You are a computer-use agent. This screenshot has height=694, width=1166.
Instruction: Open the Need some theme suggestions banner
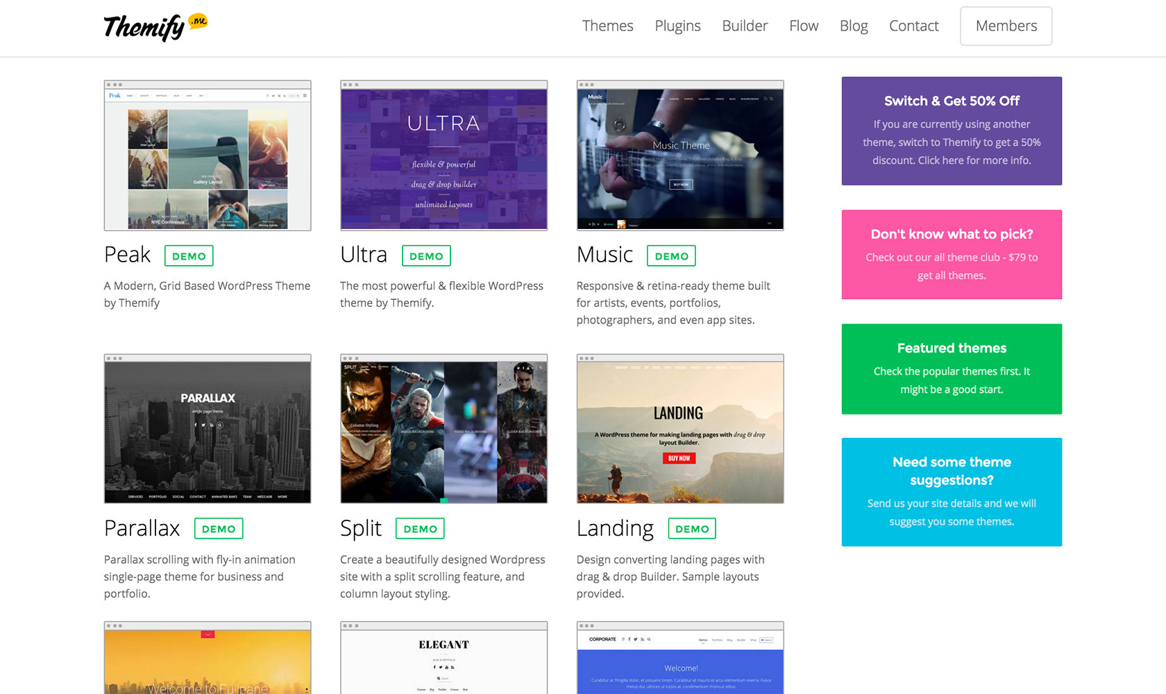(x=952, y=492)
